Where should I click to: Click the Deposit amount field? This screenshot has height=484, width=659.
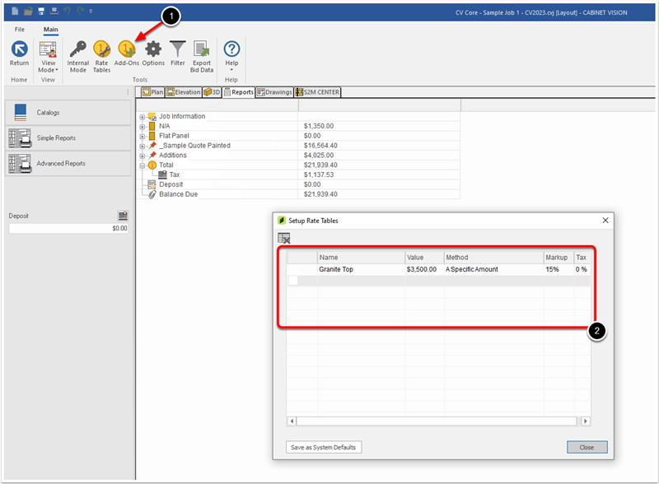(68, 229)
